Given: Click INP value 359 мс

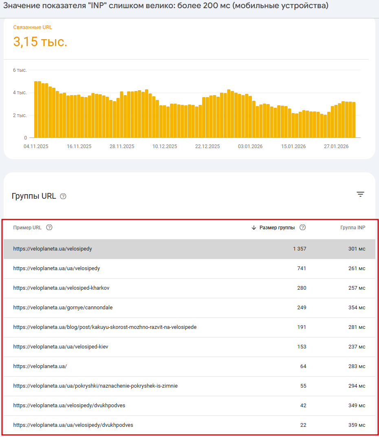Looking at the screenshot, I should (x=357, y=425).
